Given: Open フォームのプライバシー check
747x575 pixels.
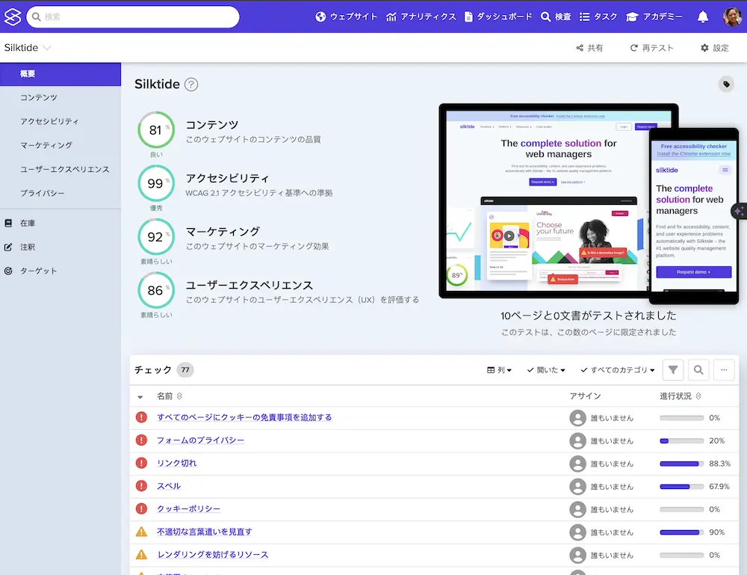Looking at the screenshot, I should click(200, 440).
